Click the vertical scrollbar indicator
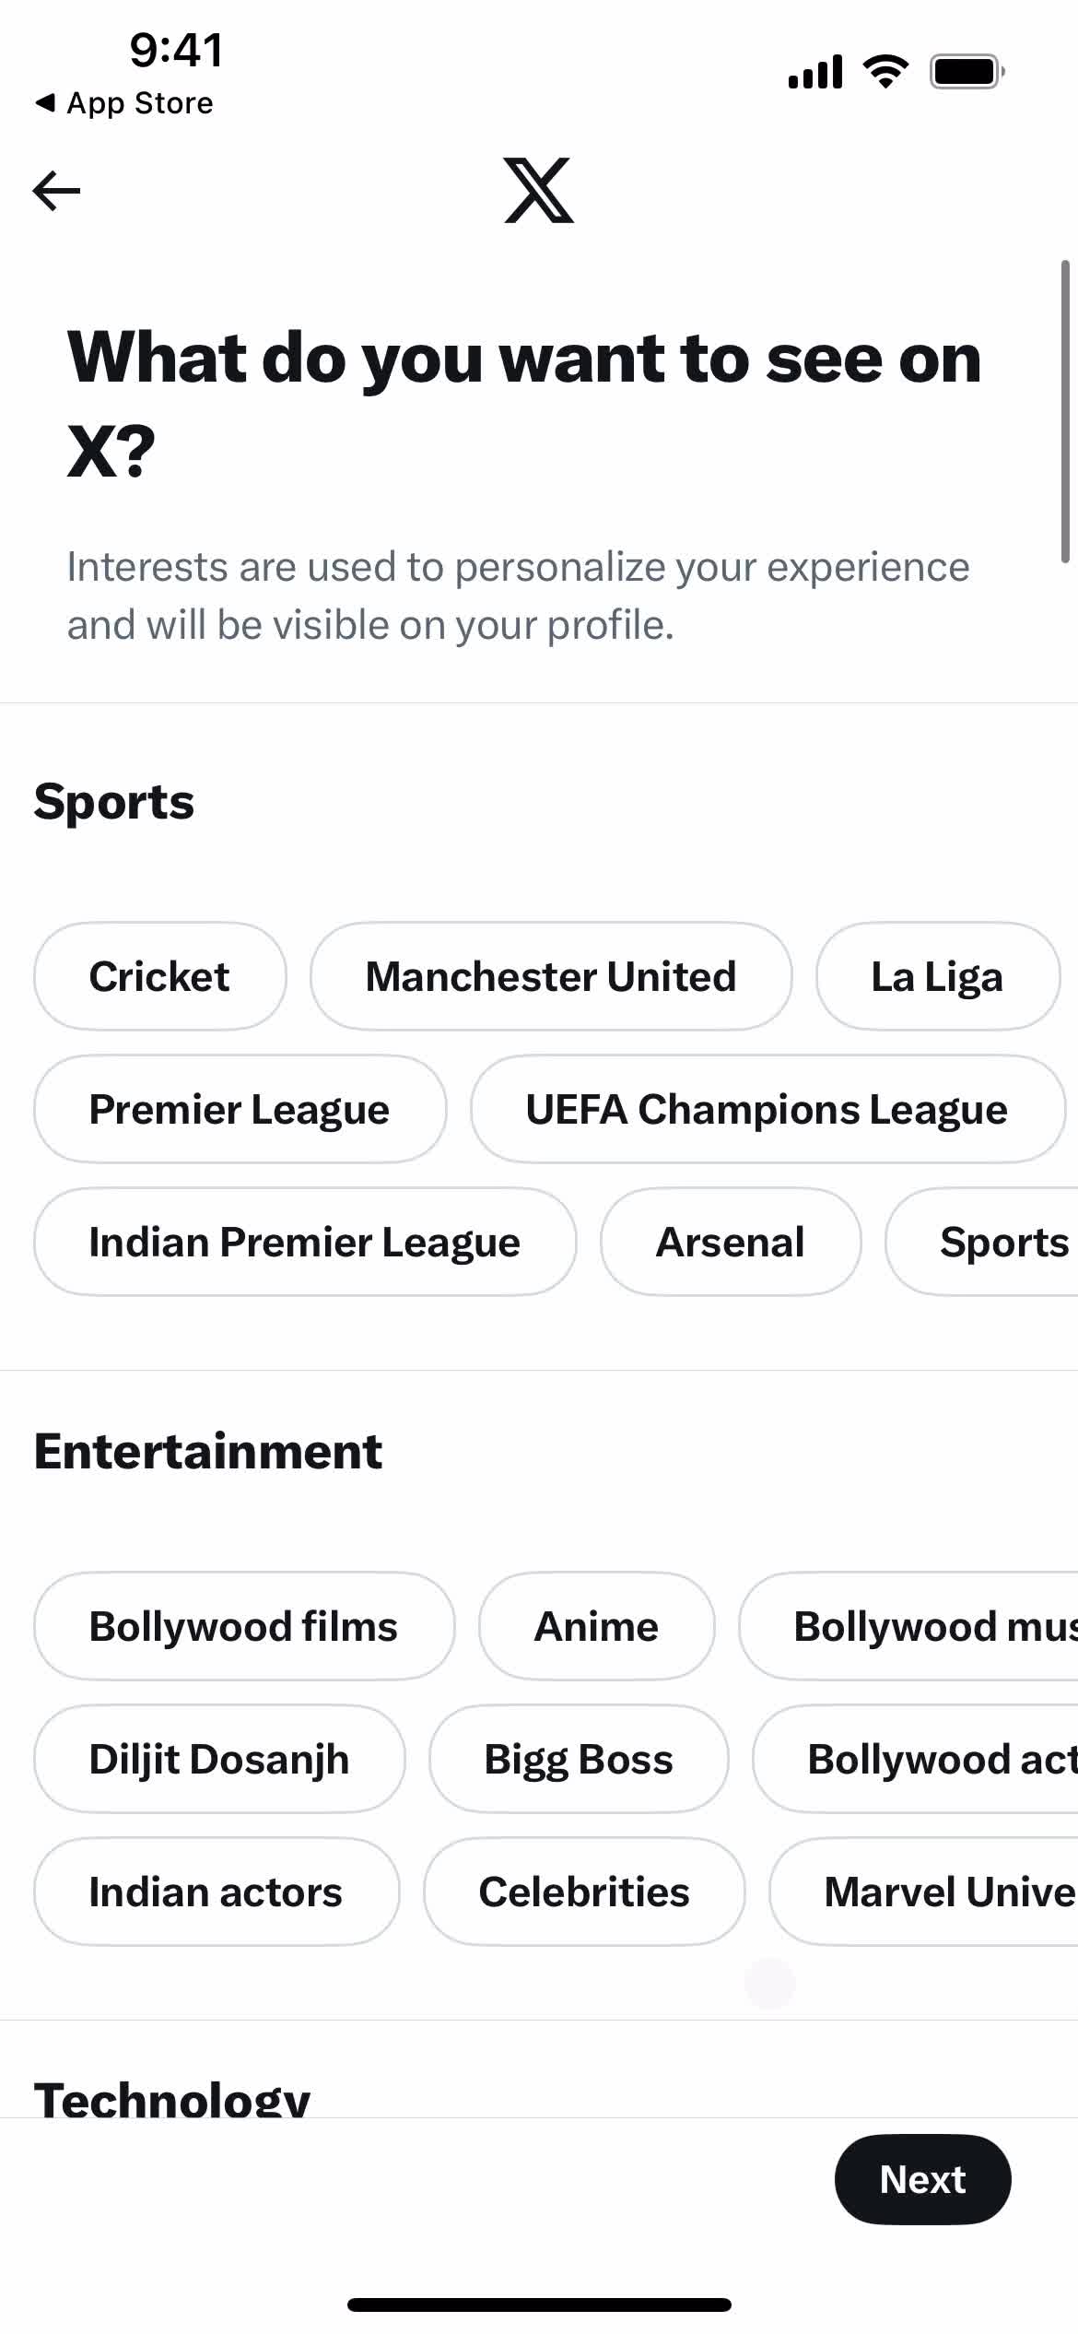 coord(1064,412)
